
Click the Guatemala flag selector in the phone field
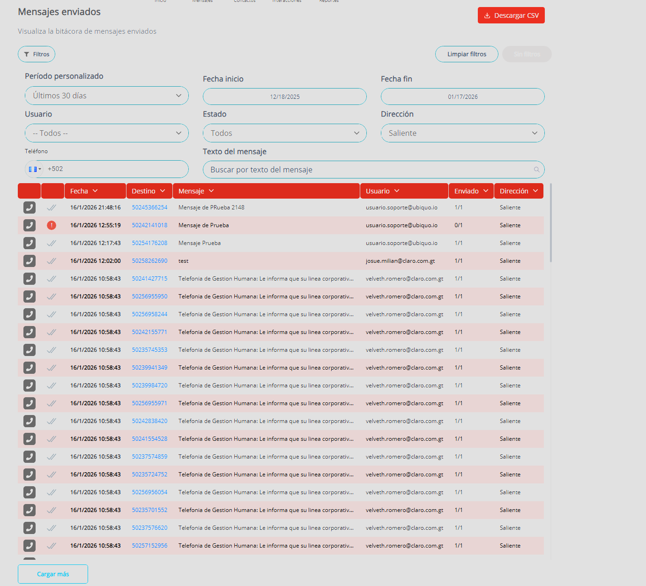(x=33, y=169)
